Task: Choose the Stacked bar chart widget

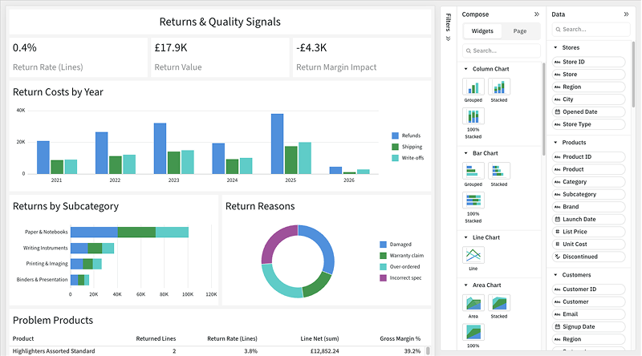Action: pos(499,171)
